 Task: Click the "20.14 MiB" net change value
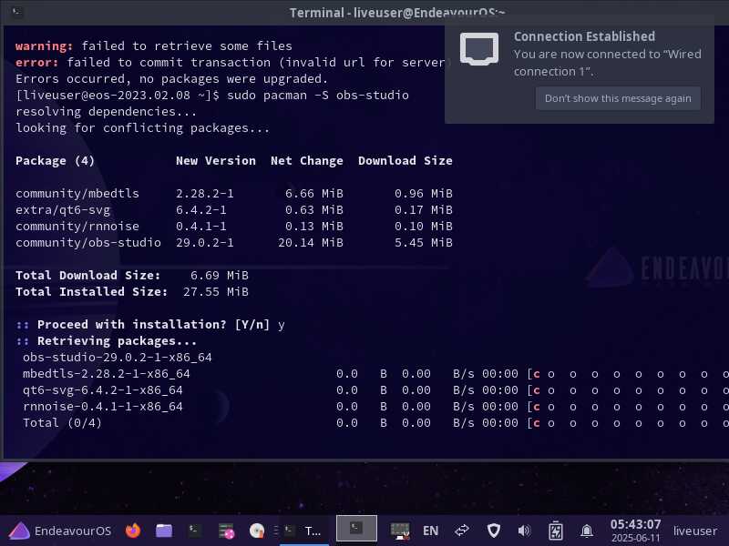tap(311, 242)
